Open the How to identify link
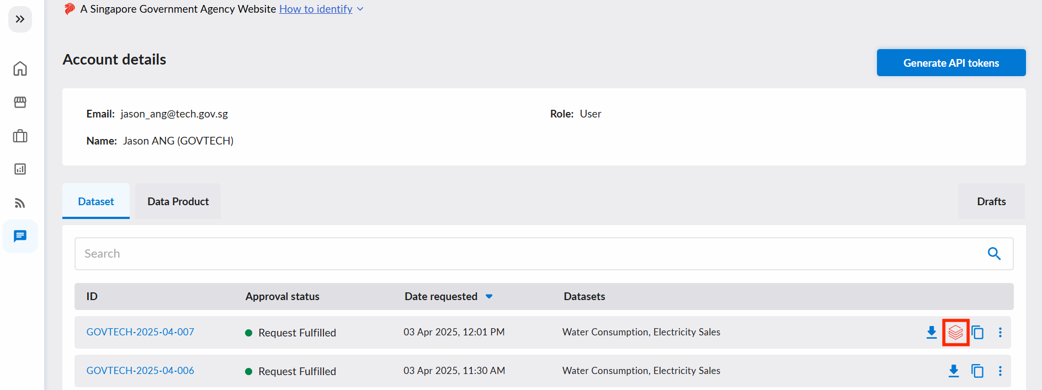Image resolution: width=1042 pixels, height=390 pixels. 316,9
